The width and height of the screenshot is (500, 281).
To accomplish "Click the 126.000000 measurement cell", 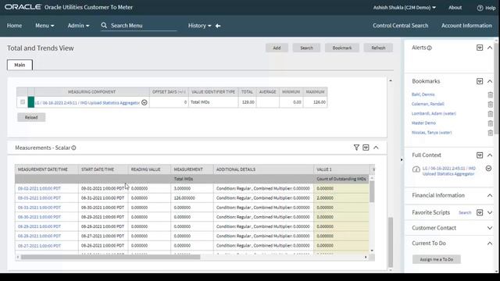I will click(x=192, y=197).
